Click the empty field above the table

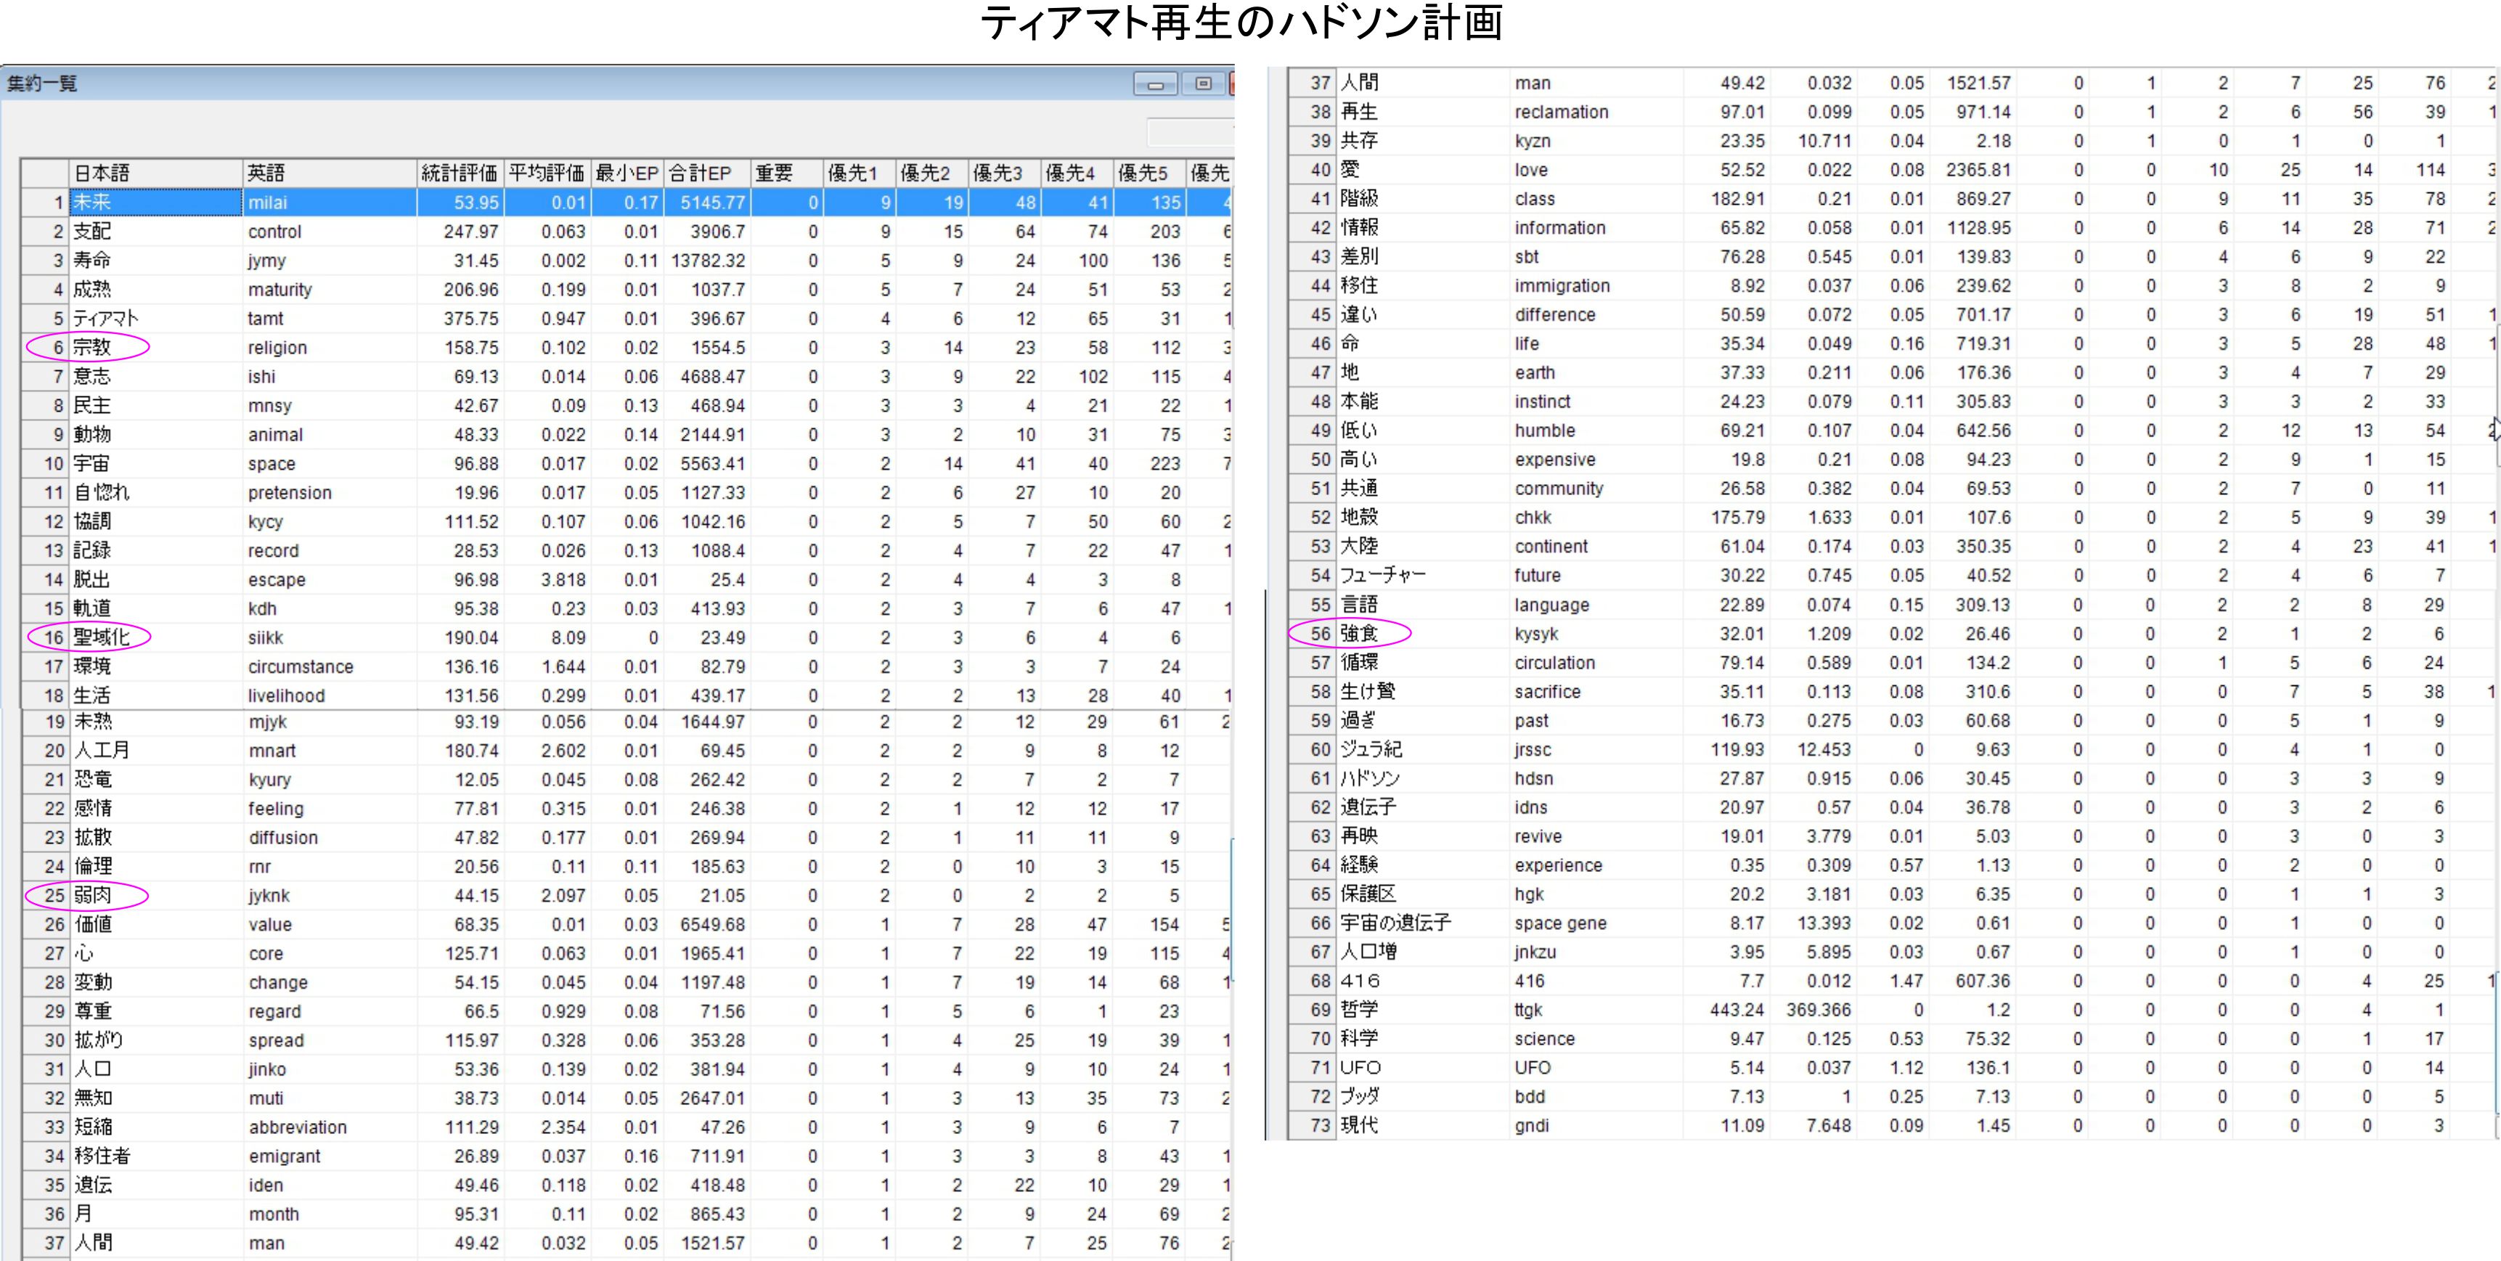tap(1191, 131)
